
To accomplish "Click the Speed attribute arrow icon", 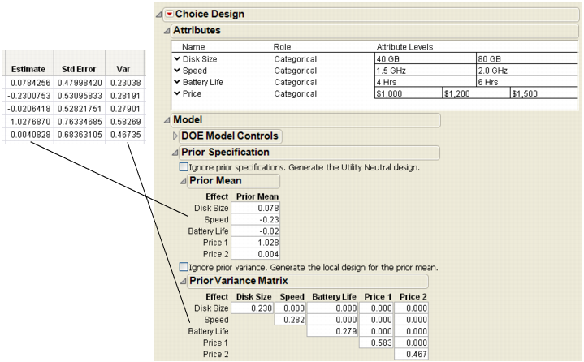I will (176, 71).
